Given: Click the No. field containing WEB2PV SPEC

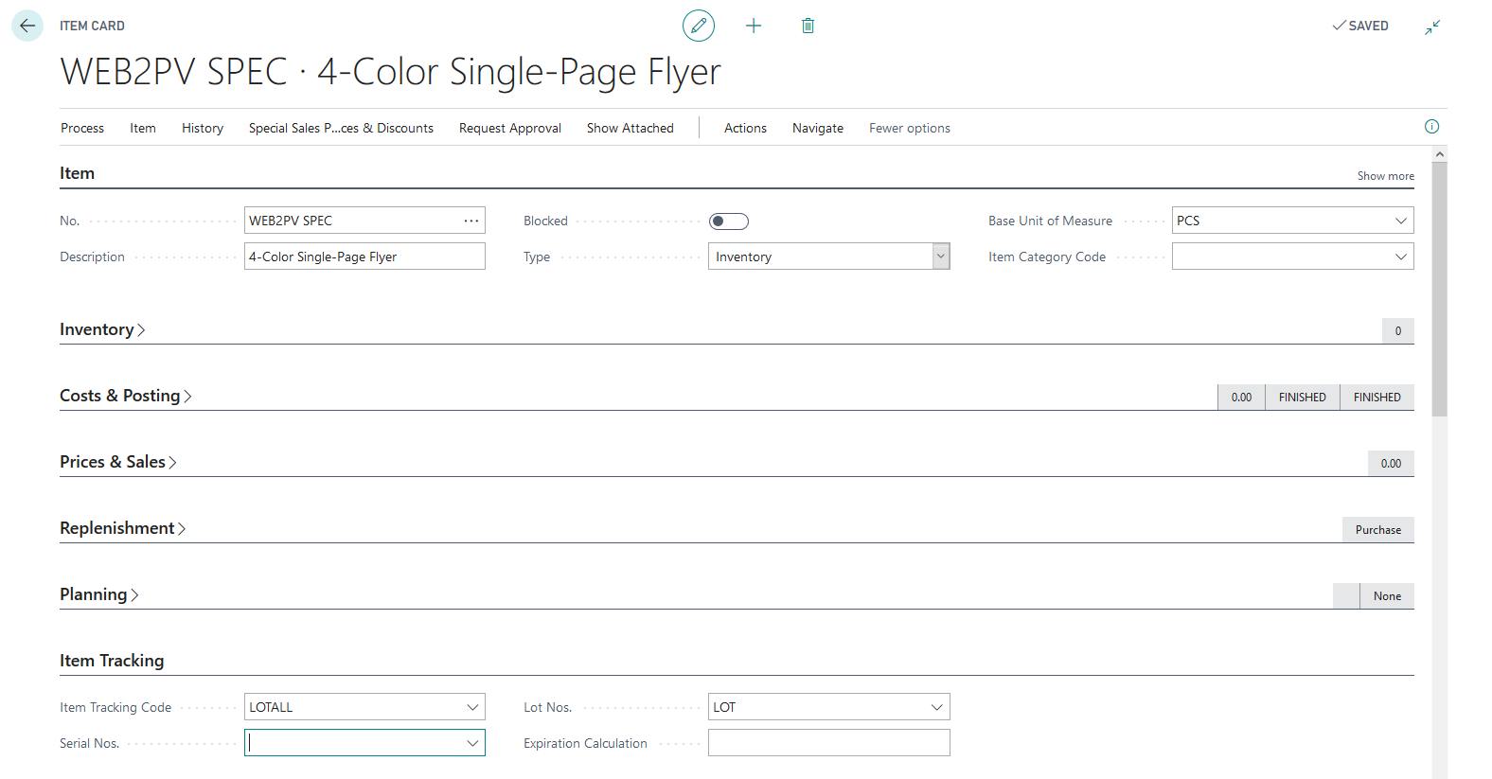Looking at the screenshot, I should (x=364, y=221).
